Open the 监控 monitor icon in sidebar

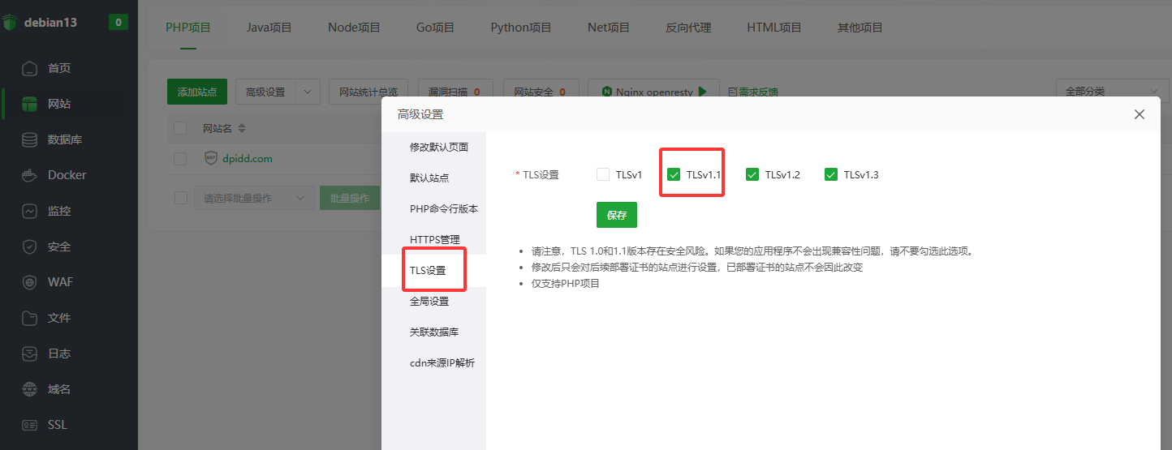pos(30,211)
